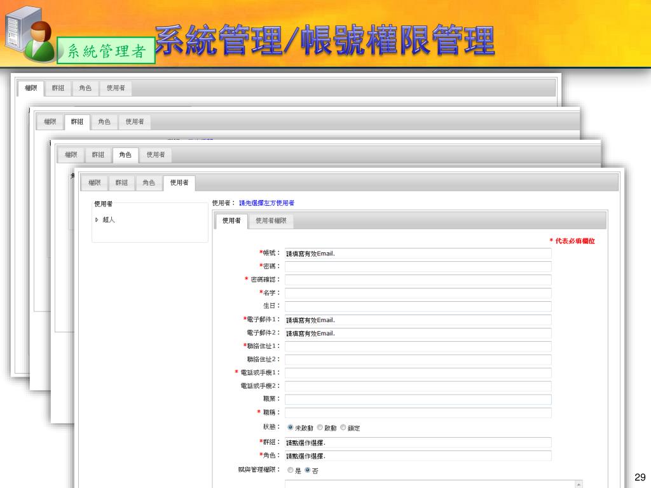Expand the 超人 user tree node

[x=97, y=220]
